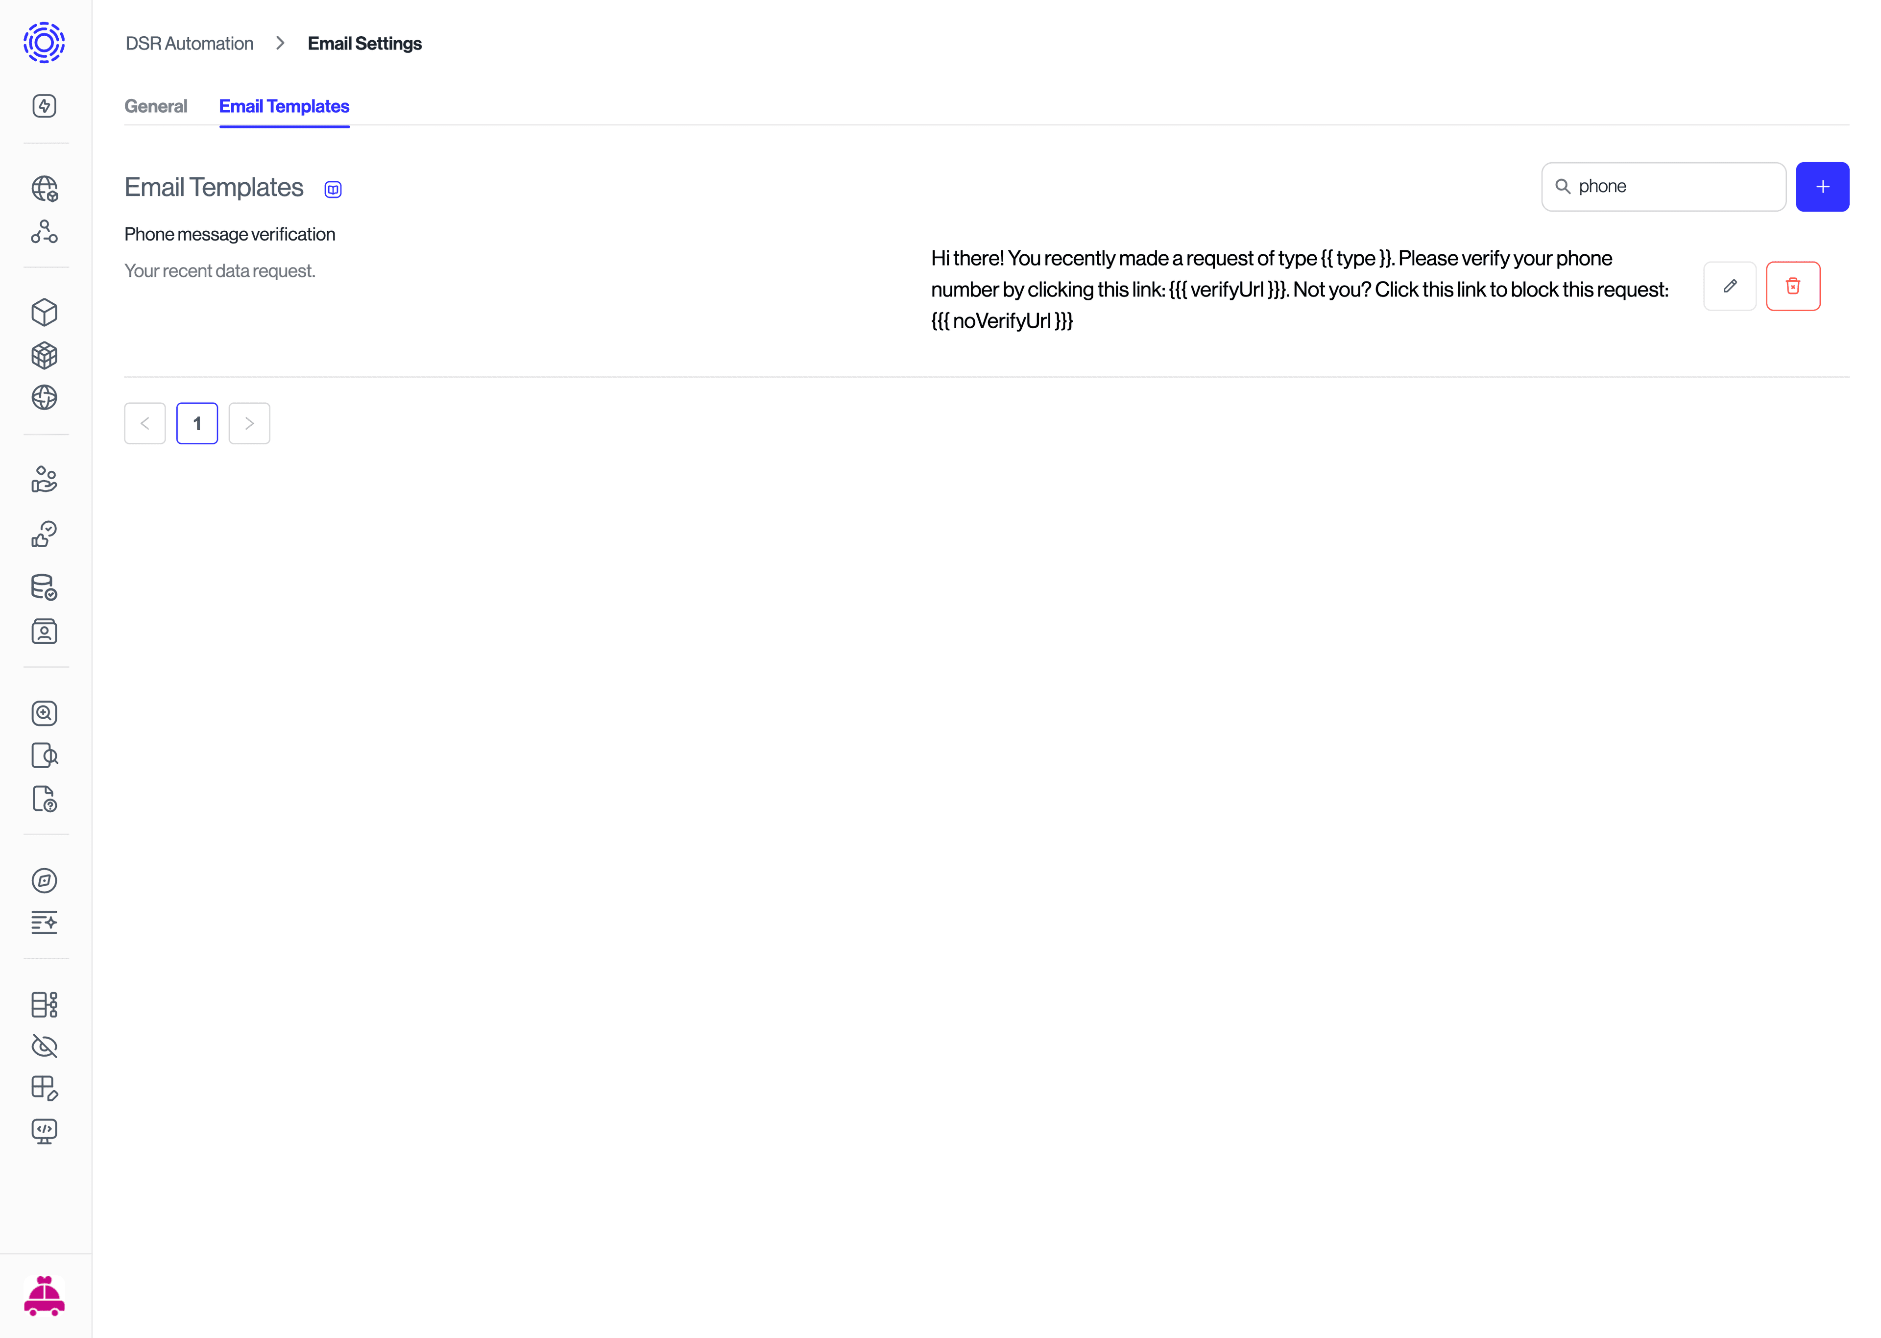
Task: Open the Rubik's cube sidebar icon
Action: coord(45,355)
